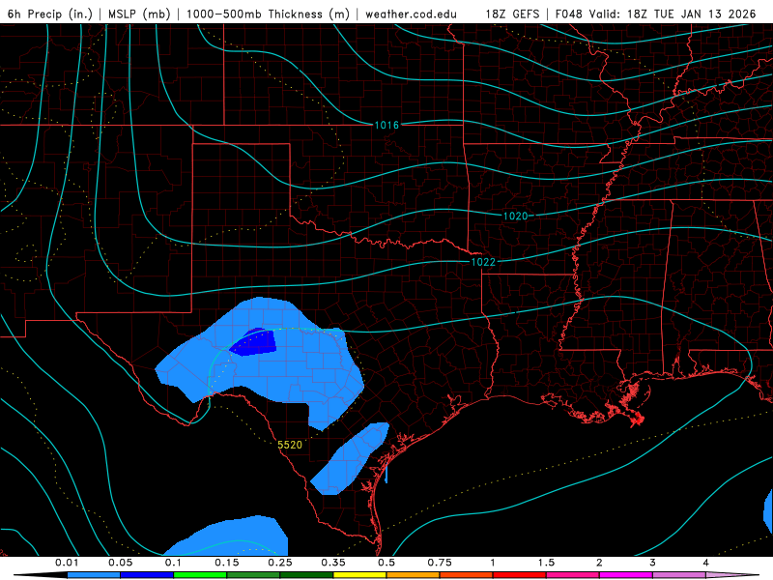
Task: Select the yellow 0.35–0.5 legend swatch
Action: (x=359, y=575)
